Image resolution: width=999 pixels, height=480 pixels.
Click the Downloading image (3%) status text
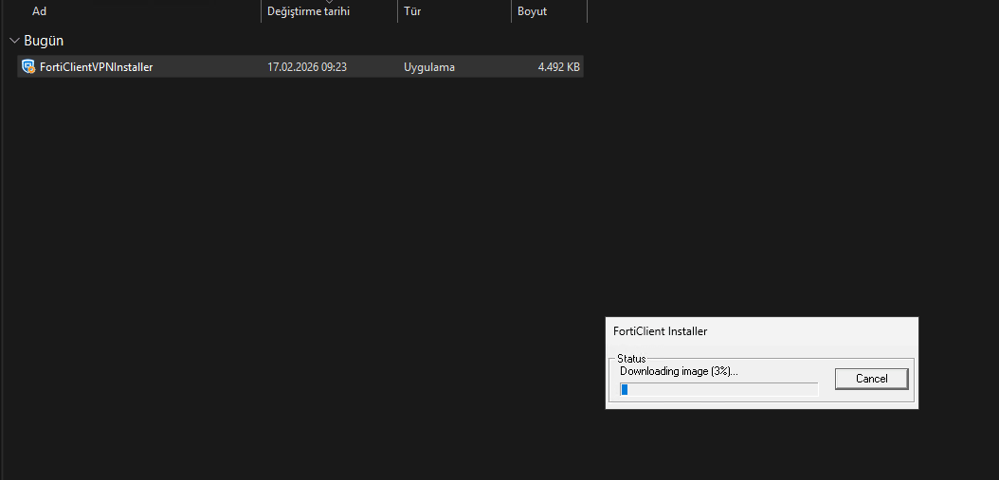679,371
